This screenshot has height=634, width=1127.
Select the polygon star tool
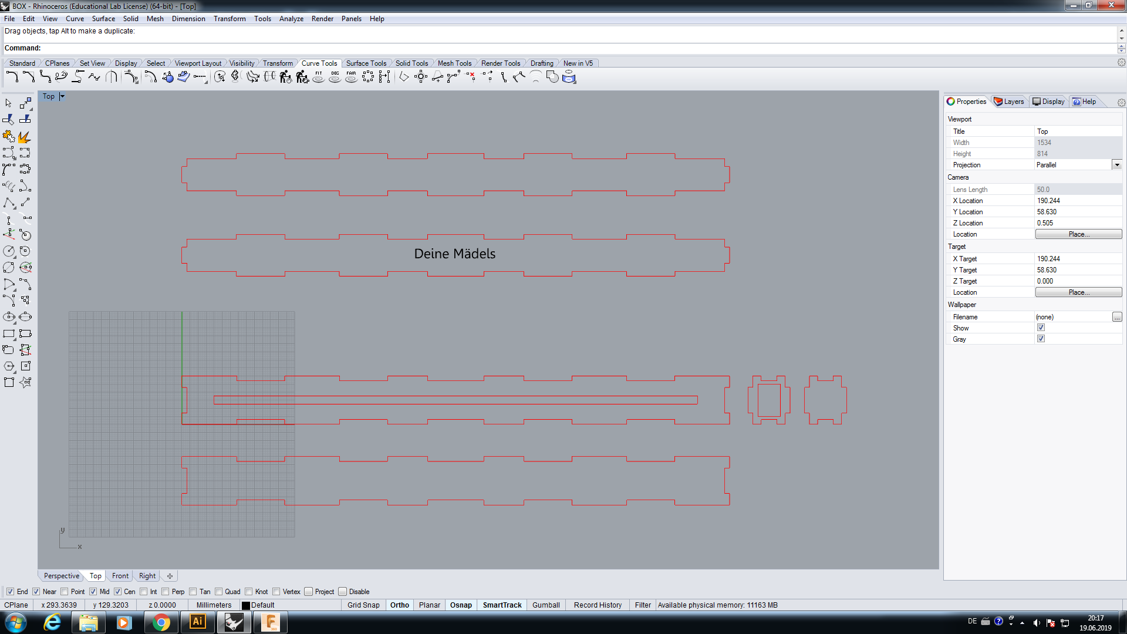(25, 382)
